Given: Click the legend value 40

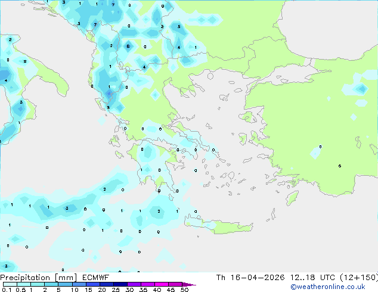Looking at the screenshot, I should [x=157, y=290].
